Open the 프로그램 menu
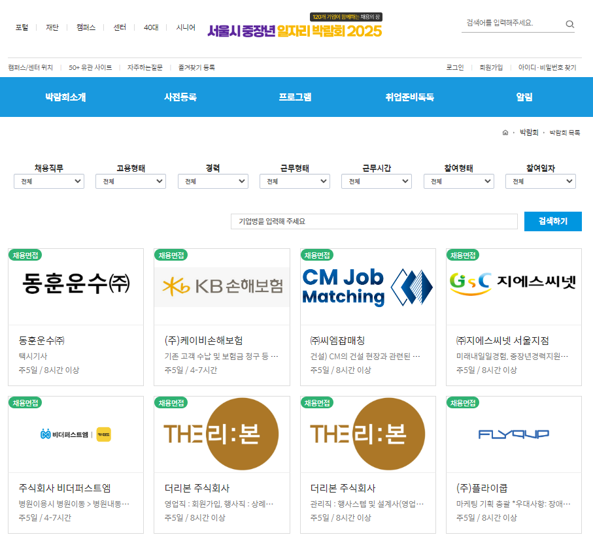593x537 pixels. (295, 97)
